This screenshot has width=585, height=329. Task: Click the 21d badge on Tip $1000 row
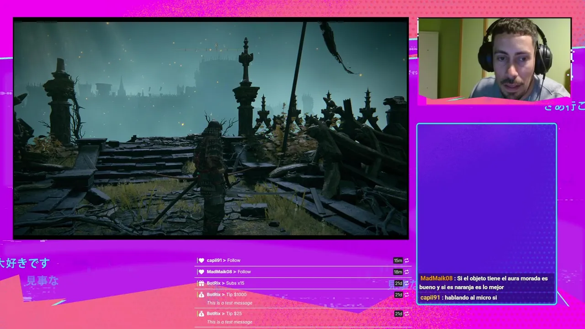398,295
